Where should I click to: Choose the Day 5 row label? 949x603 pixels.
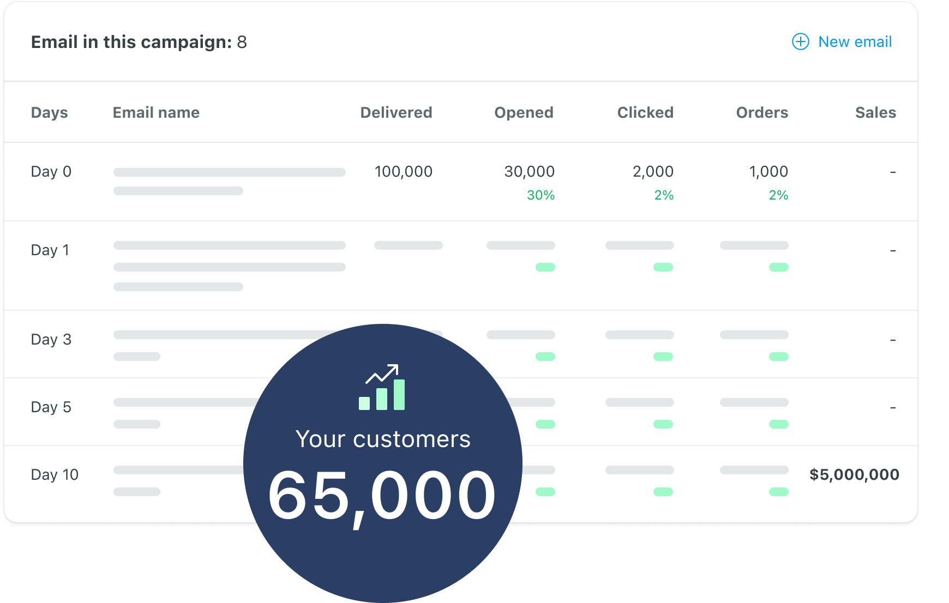point(51,407)
